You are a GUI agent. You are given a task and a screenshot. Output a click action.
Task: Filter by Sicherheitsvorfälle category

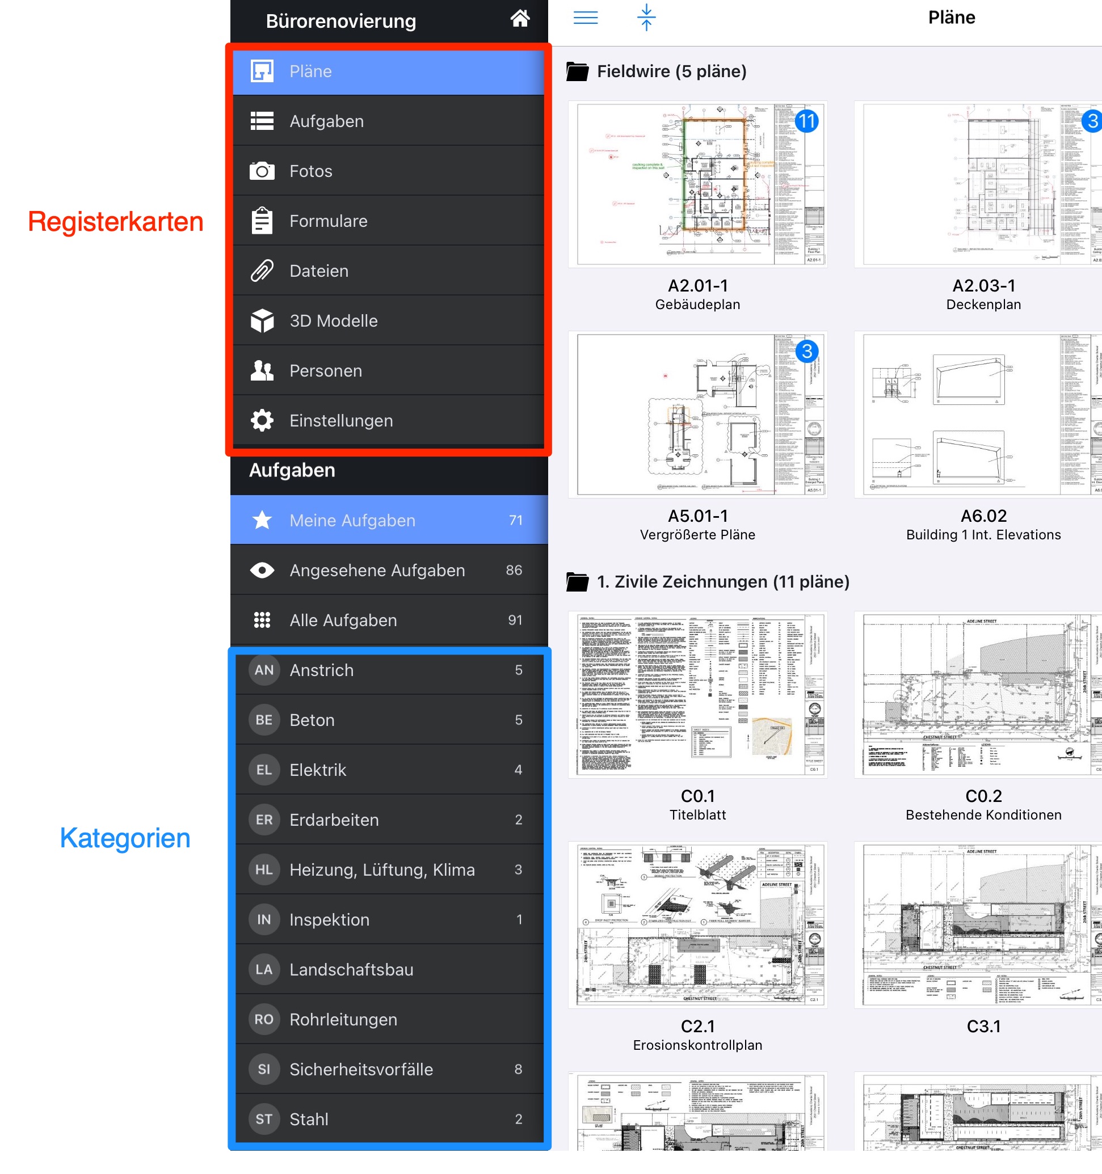point(360,1070)
